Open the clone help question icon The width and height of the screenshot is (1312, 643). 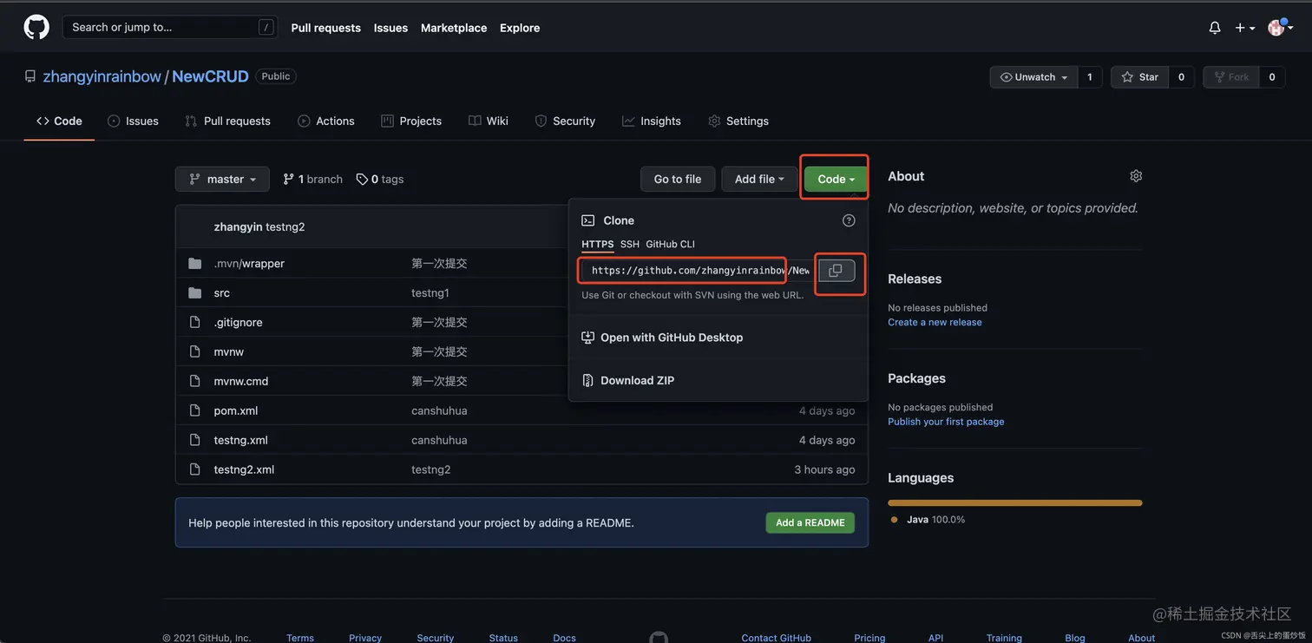pyautogui.click(x=849, y=220)
